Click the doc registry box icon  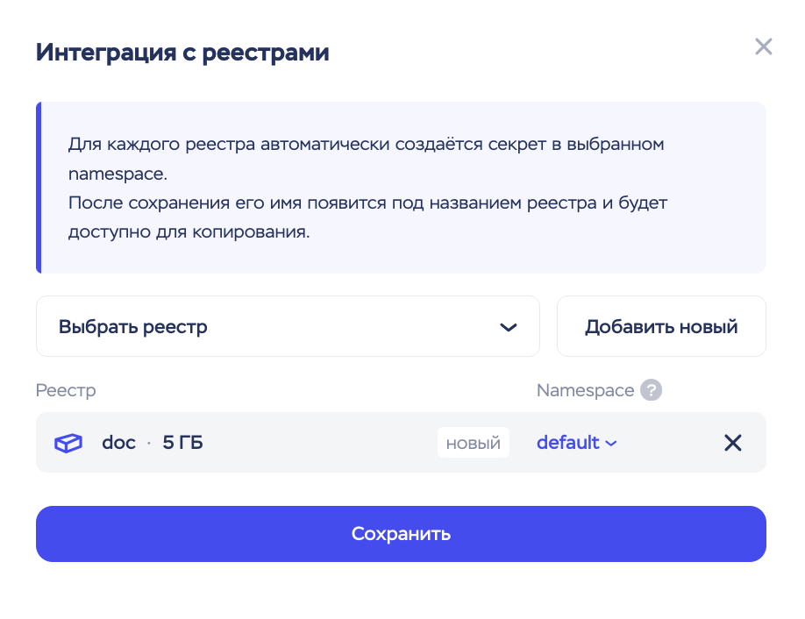click(68, 443)
